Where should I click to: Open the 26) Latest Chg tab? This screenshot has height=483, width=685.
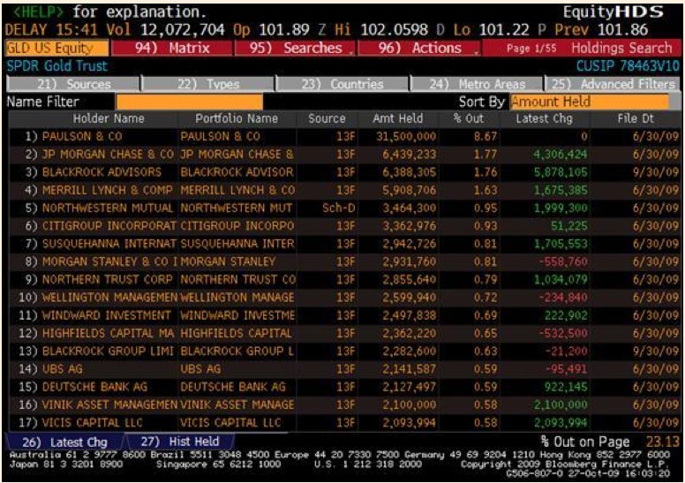click(64, 441)
